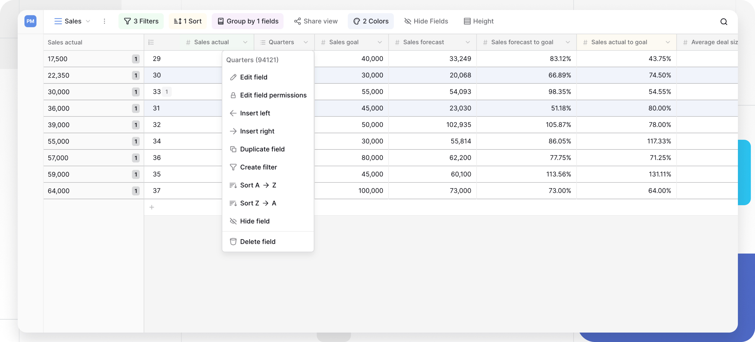Image resolution: width=755 pixels, height=342 pixels.
Task: Open the Share view option
Action: coord(316,21)
